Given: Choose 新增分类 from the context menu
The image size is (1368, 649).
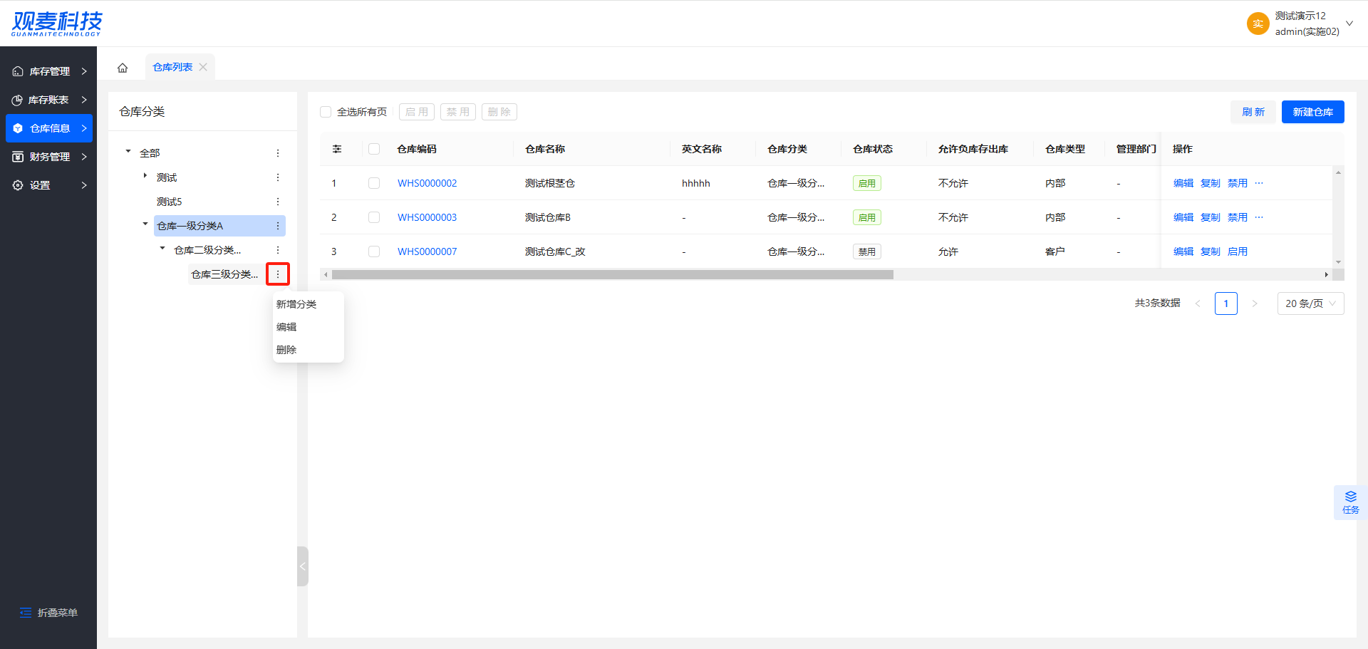Looking at the screenshot, I should click(296, 304).
